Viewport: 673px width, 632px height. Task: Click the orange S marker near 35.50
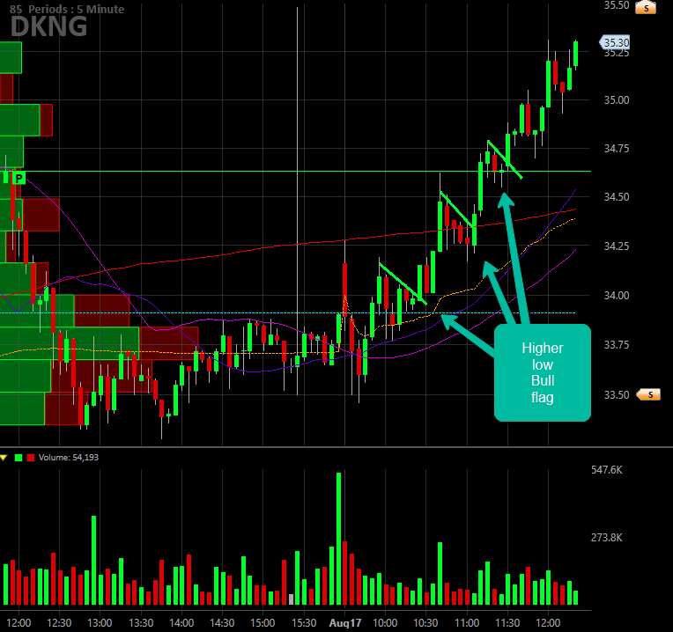pos(646,7)
